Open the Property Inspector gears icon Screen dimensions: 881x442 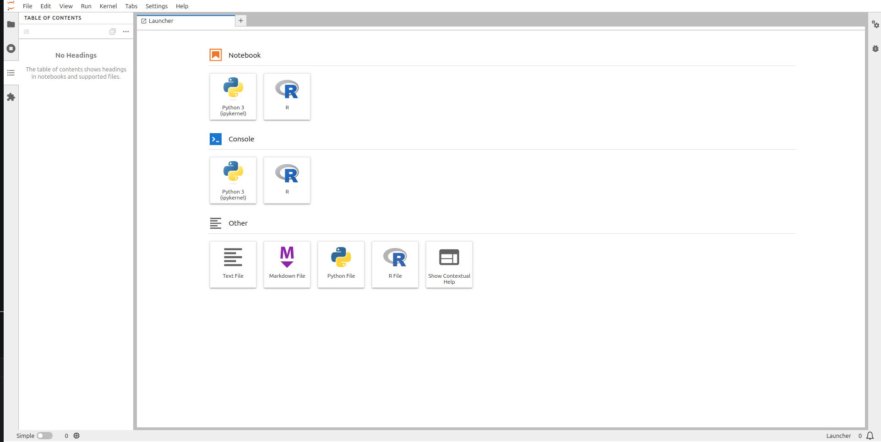click(x=875, y=24)
